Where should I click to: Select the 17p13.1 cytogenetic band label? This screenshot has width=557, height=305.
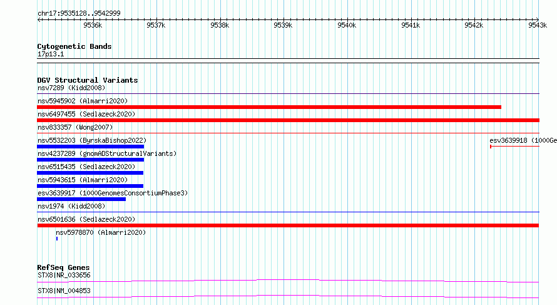tap(51, 54)
